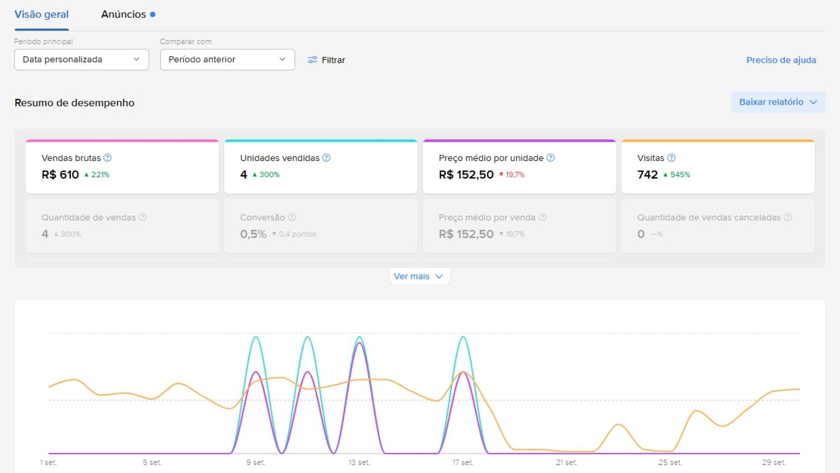Open the Data personalizada period dropdown
840x473 pixels.
[81, 60]
